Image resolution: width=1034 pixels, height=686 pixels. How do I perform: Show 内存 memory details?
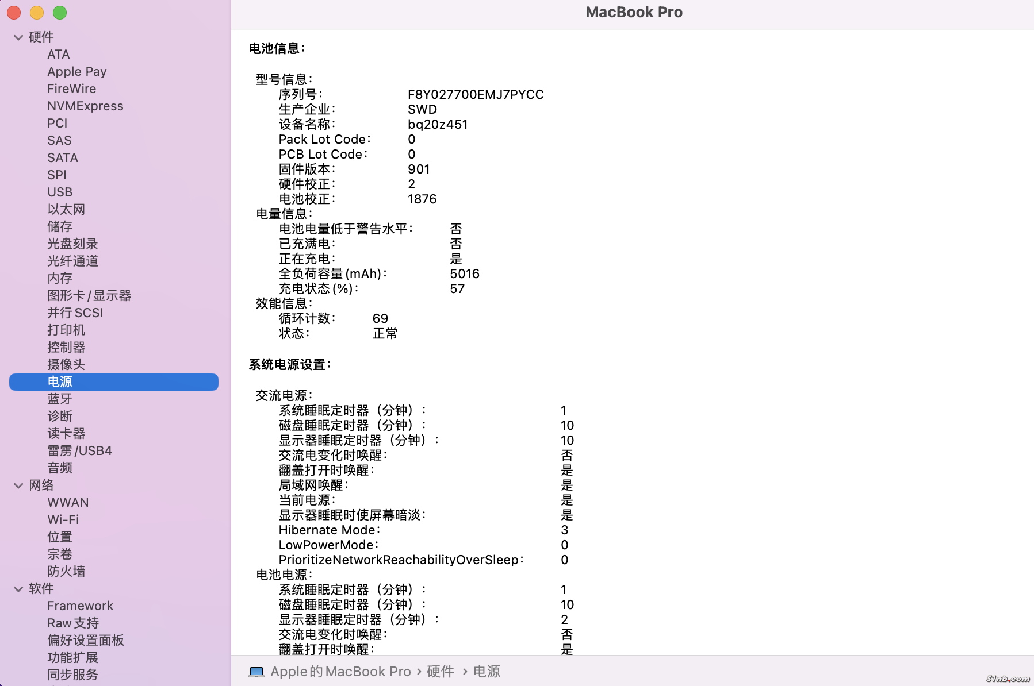click(60, 279)
